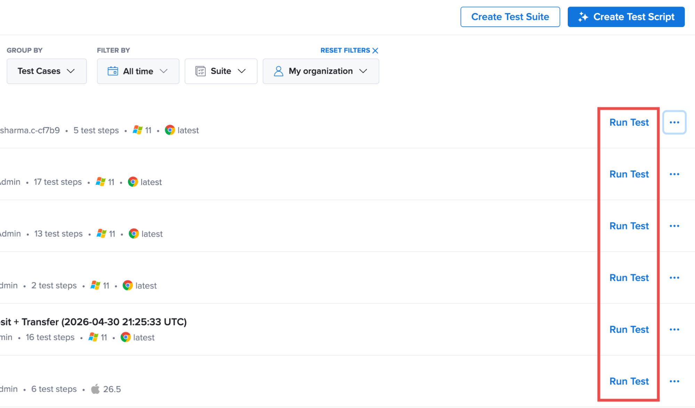Click the '17 test steps' text

[x=58, y=182]
